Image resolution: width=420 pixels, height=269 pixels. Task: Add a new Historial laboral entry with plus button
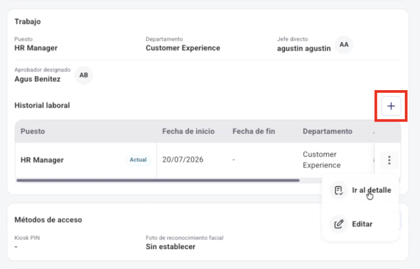tap(391, 106)
